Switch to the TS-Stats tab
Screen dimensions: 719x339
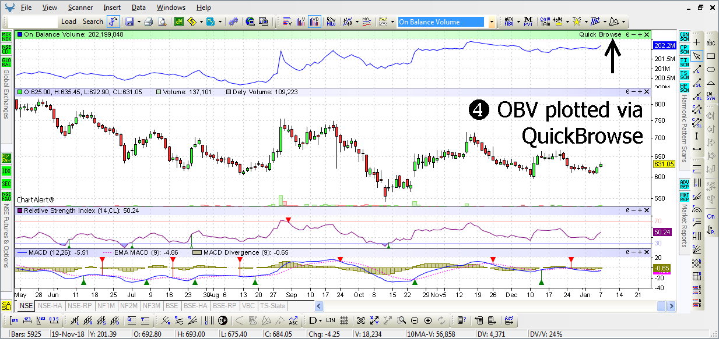pos(271,305)
